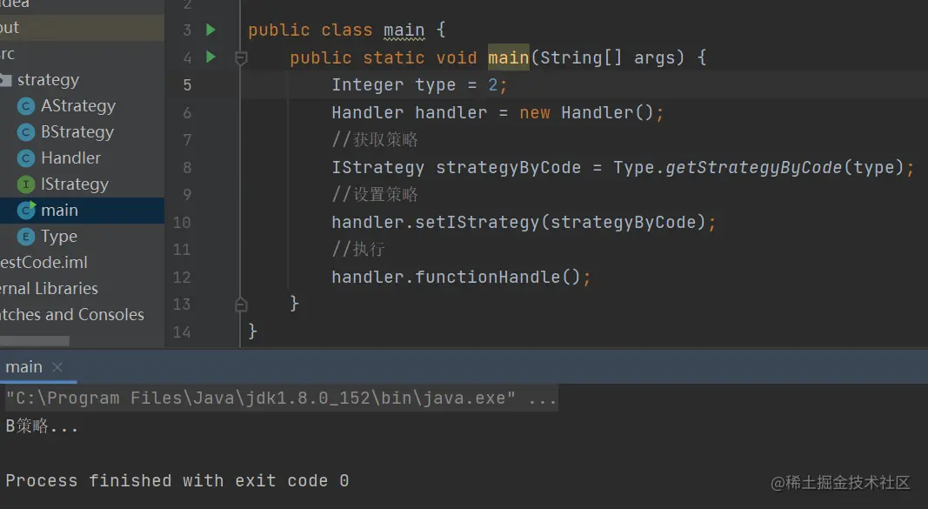Click the 'B策略...' console output
Viewport: 928px width, 509px height.
(42, 425)
